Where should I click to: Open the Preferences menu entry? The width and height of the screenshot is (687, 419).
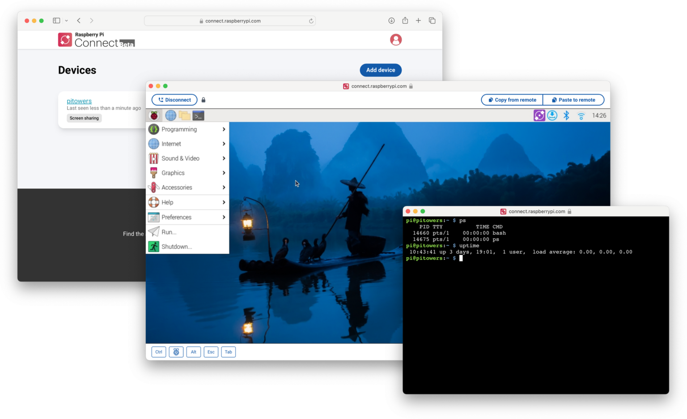tap(176, 217)
